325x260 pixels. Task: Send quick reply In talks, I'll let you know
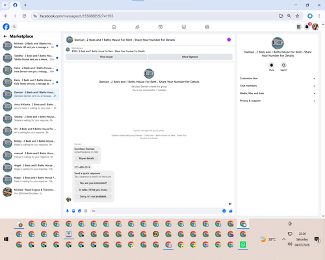tap(93, 190)
